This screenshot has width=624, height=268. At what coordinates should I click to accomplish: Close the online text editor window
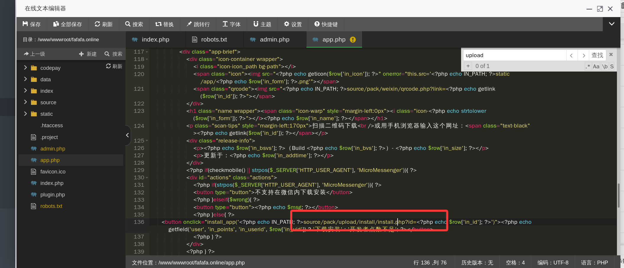pos(610,9)
